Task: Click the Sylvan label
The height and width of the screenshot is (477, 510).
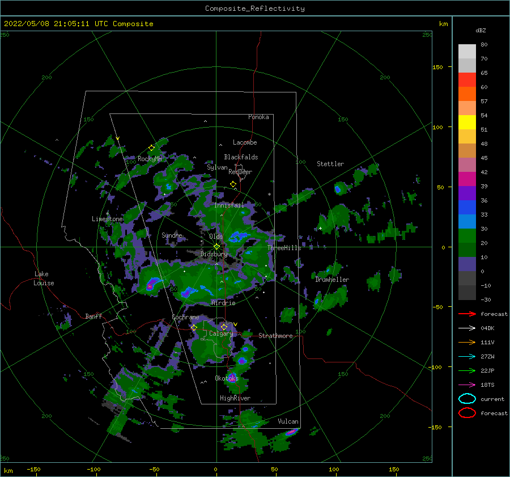Action: pos(217,167)
